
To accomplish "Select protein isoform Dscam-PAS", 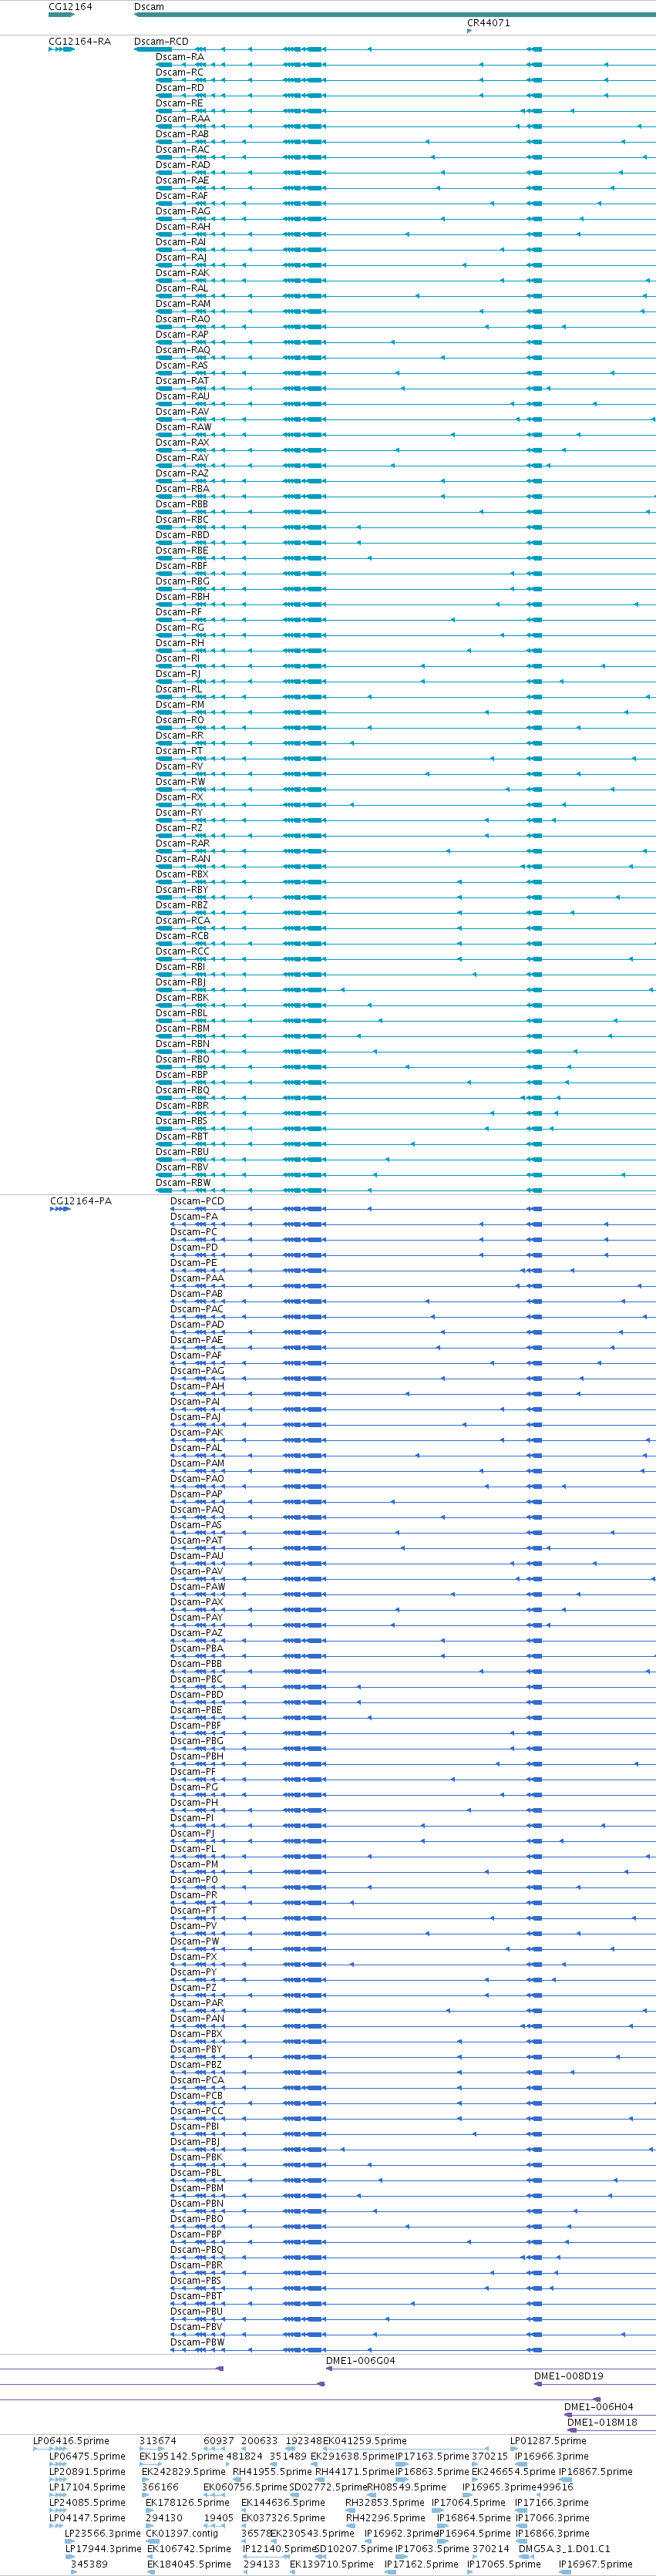I will (197, 1526).
